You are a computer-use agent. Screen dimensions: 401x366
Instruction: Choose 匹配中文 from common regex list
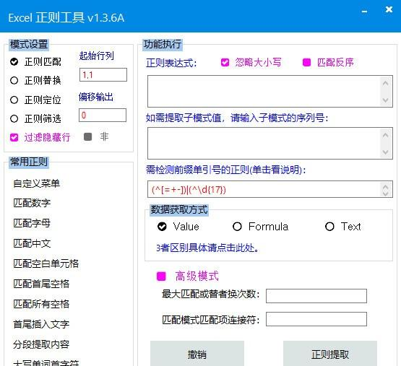point(32,243)
